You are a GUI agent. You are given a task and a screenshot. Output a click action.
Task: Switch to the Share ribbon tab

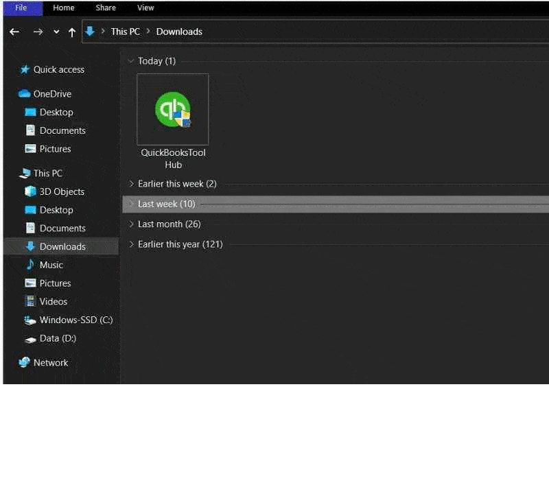click(x=105, y=8)
